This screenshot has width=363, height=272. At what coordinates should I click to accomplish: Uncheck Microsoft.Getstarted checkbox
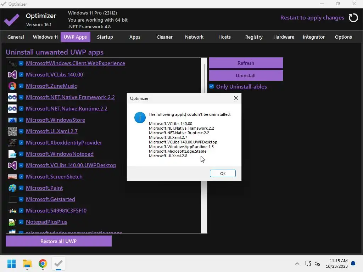point(21,199)
